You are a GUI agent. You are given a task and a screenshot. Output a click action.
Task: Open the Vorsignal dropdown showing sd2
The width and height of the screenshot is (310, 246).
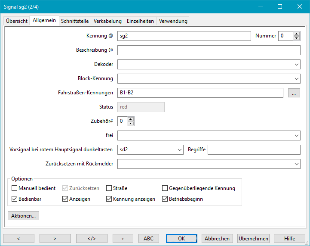coord(180,150)
